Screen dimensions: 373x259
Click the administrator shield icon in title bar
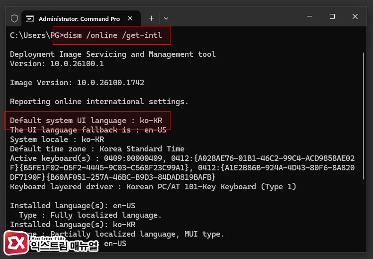point(14,18)
